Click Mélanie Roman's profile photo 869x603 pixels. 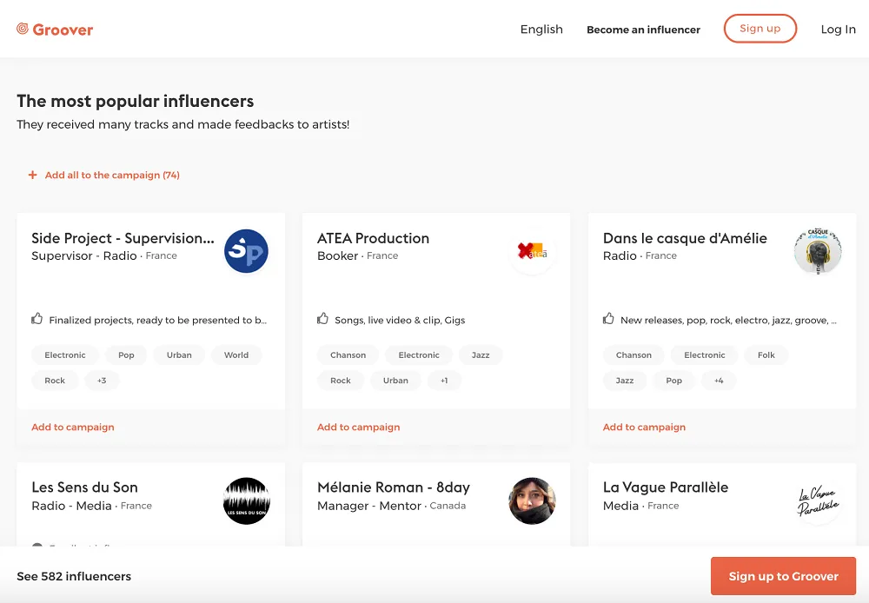tap(532, 500)
